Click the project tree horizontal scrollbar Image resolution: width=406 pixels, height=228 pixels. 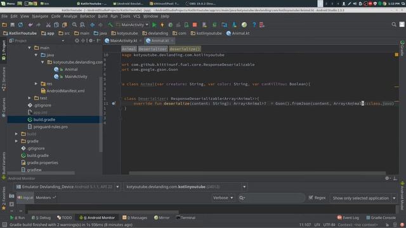[x=41, y=172]
